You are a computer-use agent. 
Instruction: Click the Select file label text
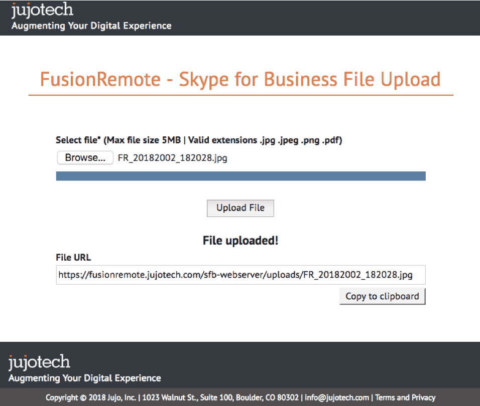(78, 140)
